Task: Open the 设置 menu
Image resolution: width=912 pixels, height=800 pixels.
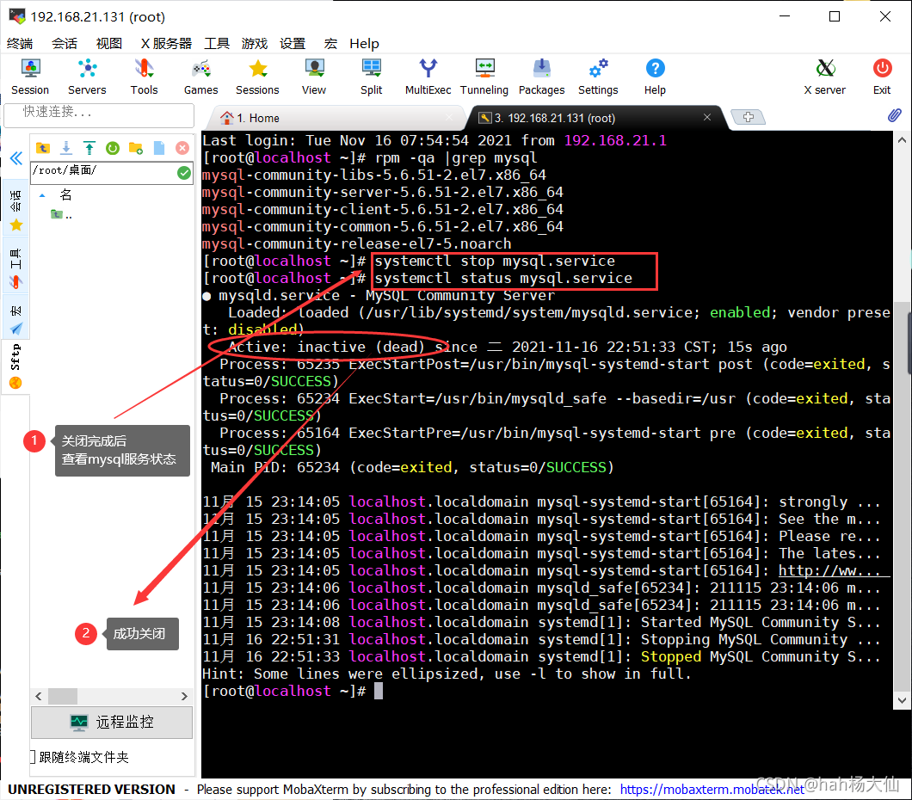Action: click(292, 44)
